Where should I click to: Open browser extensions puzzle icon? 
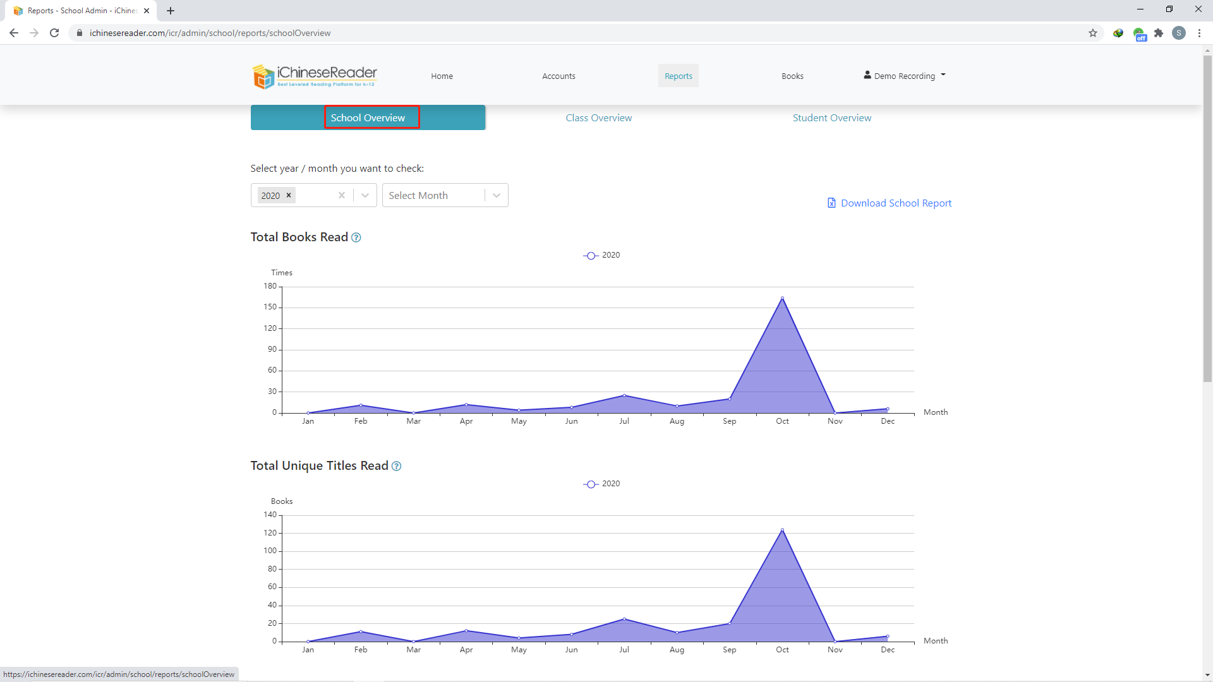1159,33
